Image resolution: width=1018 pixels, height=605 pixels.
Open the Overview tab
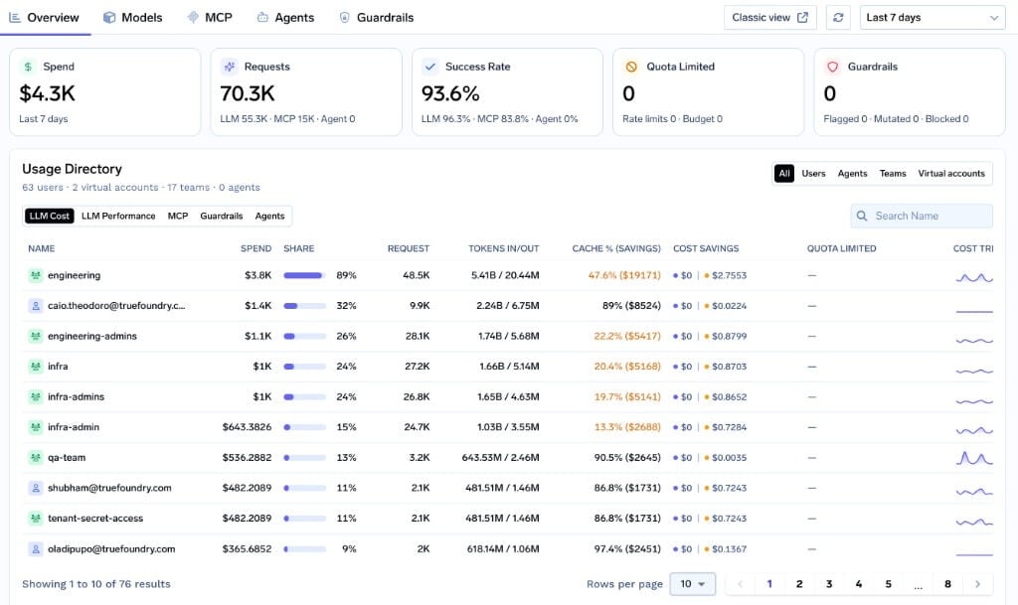pos(44,18)
